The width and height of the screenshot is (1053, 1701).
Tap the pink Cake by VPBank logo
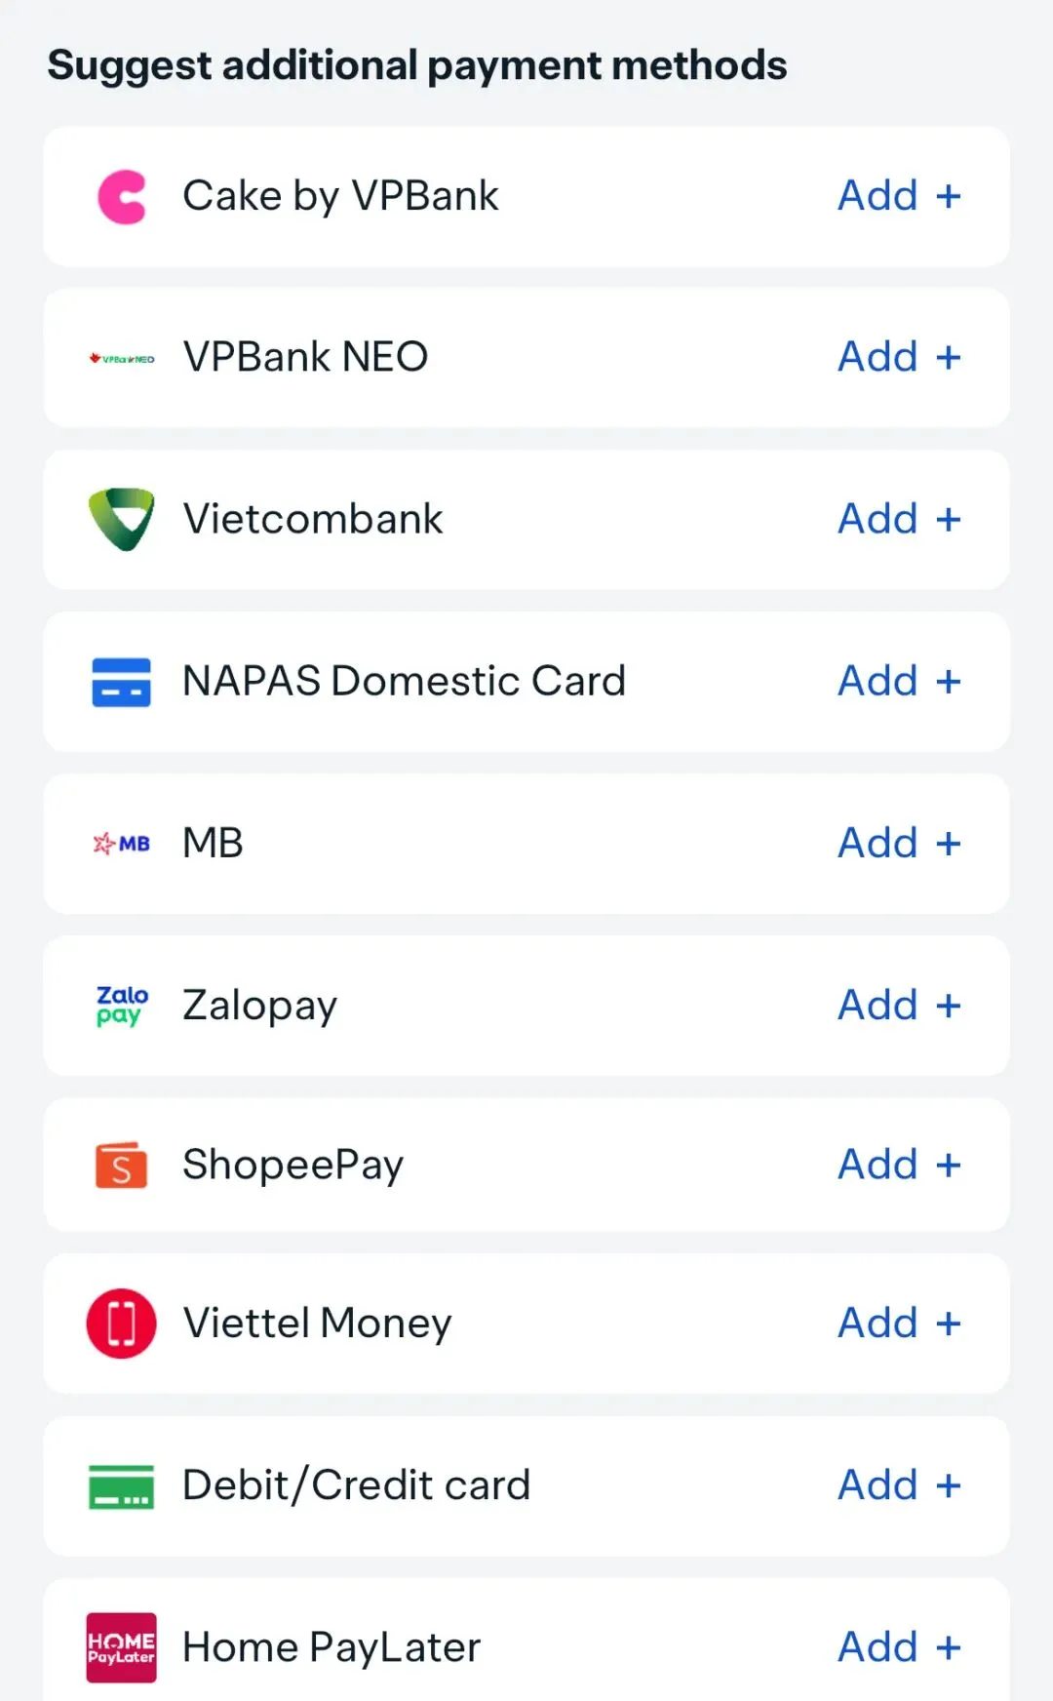(x=122, y=197)
